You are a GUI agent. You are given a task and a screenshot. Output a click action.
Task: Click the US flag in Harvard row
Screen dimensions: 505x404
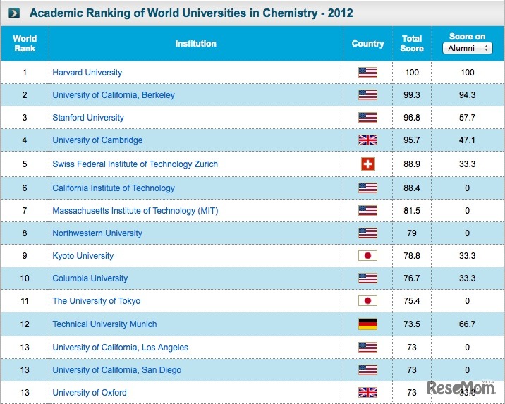pyautogui.click(x=367, y=73)
